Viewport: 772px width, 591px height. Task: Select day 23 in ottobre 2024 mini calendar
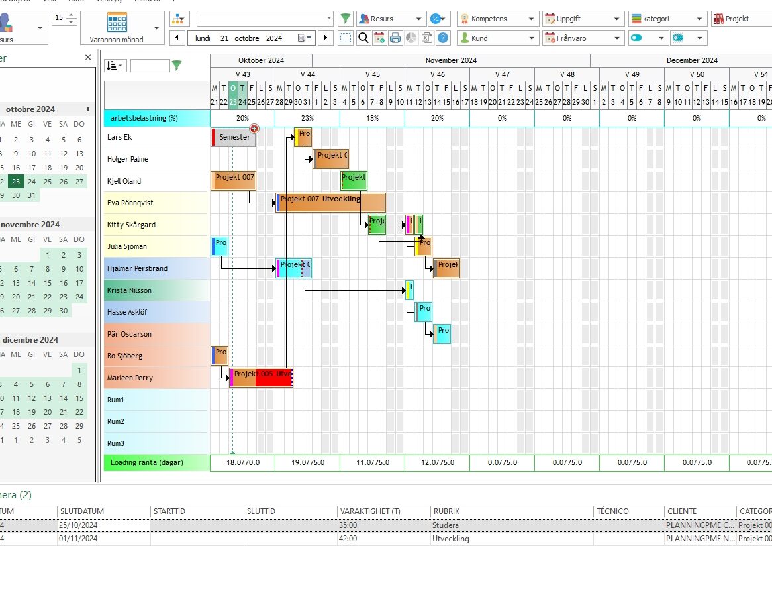[16, 182]
